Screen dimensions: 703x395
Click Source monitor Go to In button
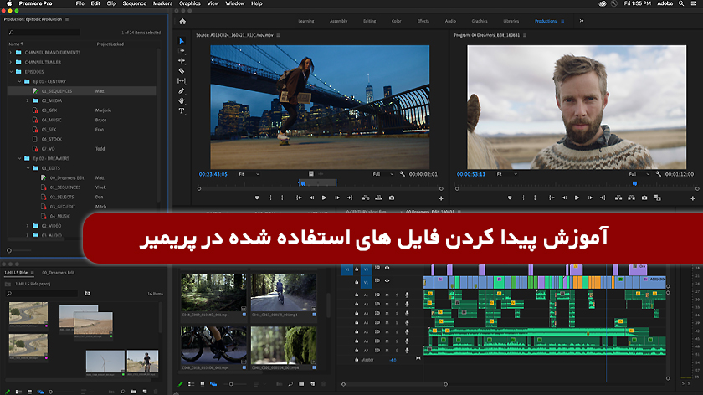(x=299, y=197)
